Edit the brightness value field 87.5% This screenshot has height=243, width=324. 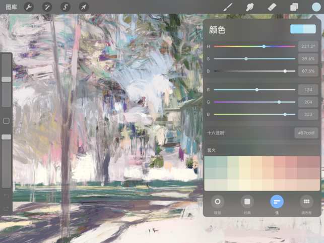click(x=308, y=71)
